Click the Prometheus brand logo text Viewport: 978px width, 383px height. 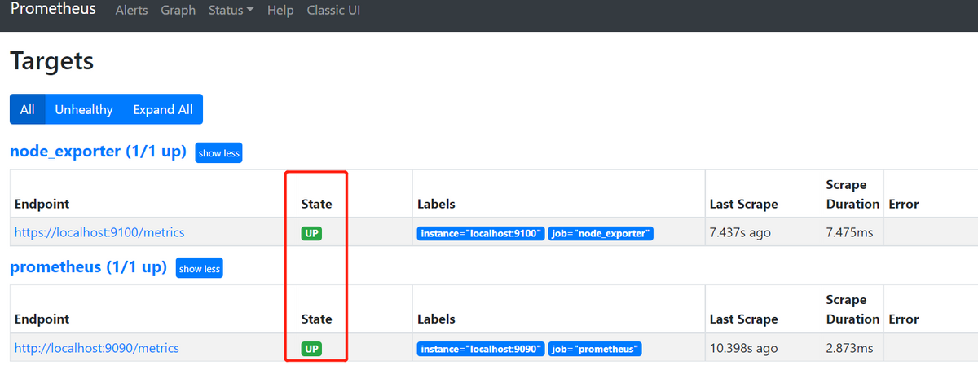[x=53, y=10]
